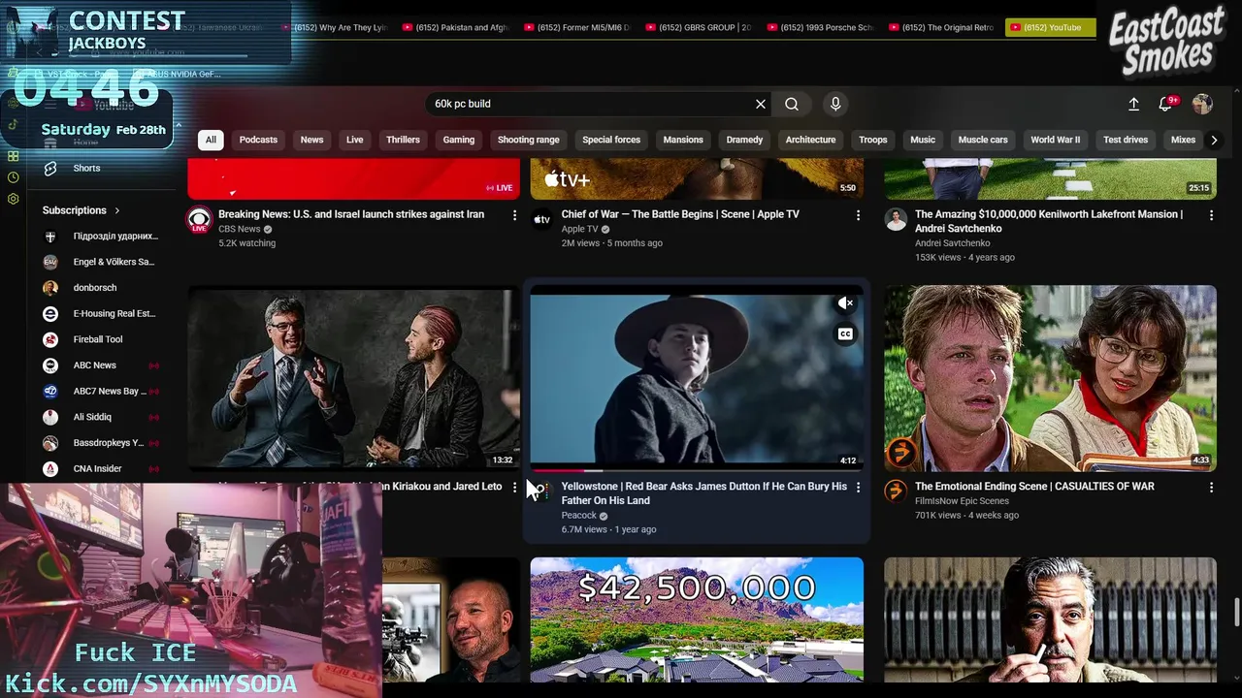The height and width of the screenshot is (698, 1242).
Task: Select the Shooting range chip
Action: pos(529,140)
